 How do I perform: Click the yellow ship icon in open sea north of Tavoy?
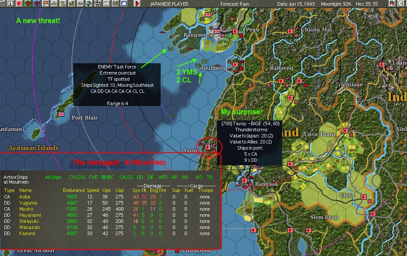coord(172,115)
